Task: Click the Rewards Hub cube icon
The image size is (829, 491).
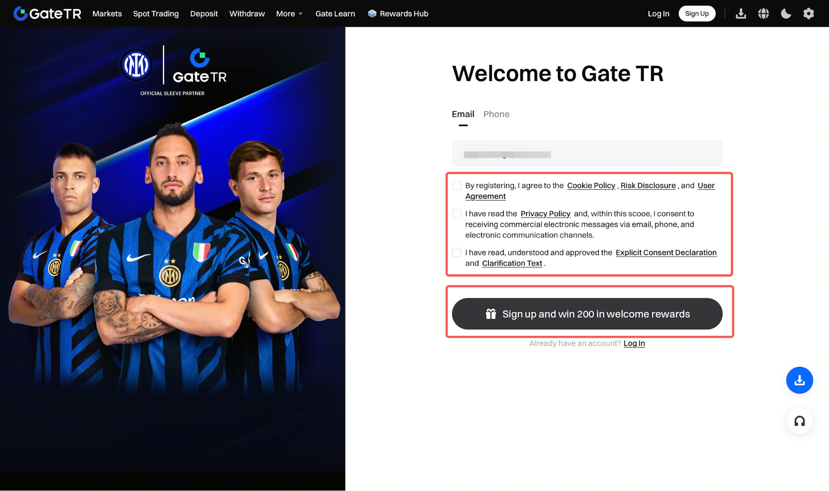Action: 372,14
